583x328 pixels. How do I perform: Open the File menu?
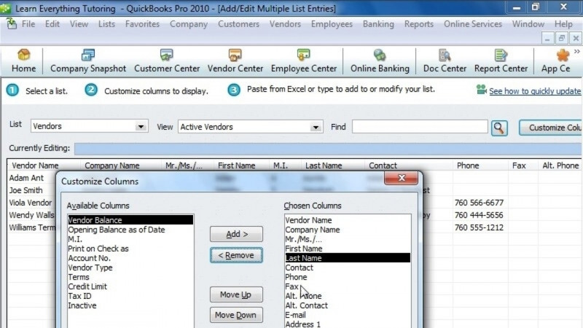(x=28, y=24)
